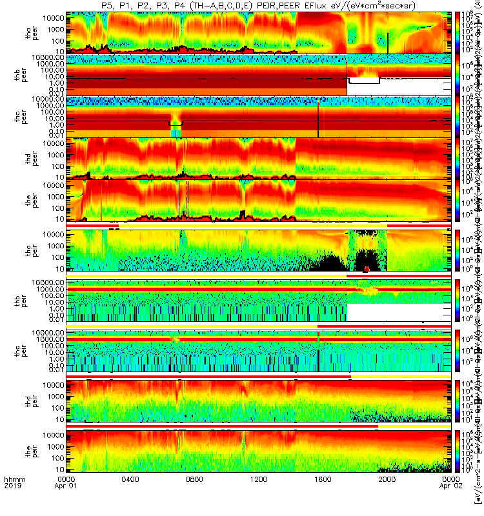484x516 pixels.
Task: Select the 'thc peer' y-axis label
Action: pyautogui.click(x=21, y=117)
